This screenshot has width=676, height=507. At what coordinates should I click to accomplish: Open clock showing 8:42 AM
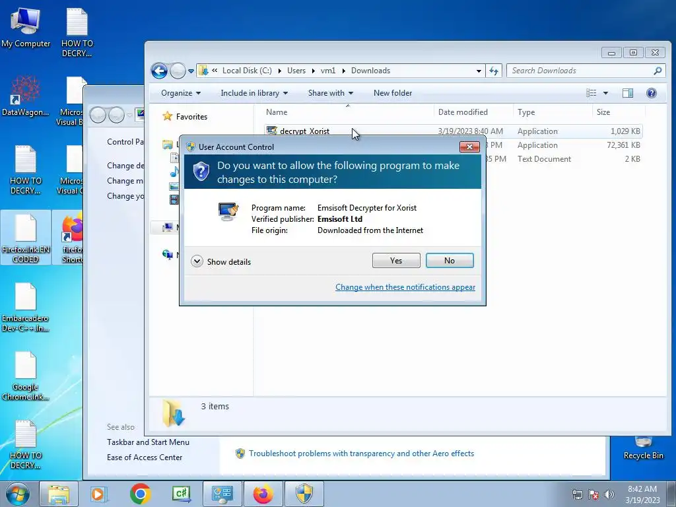pyautogui.click(x=642, y=494)
